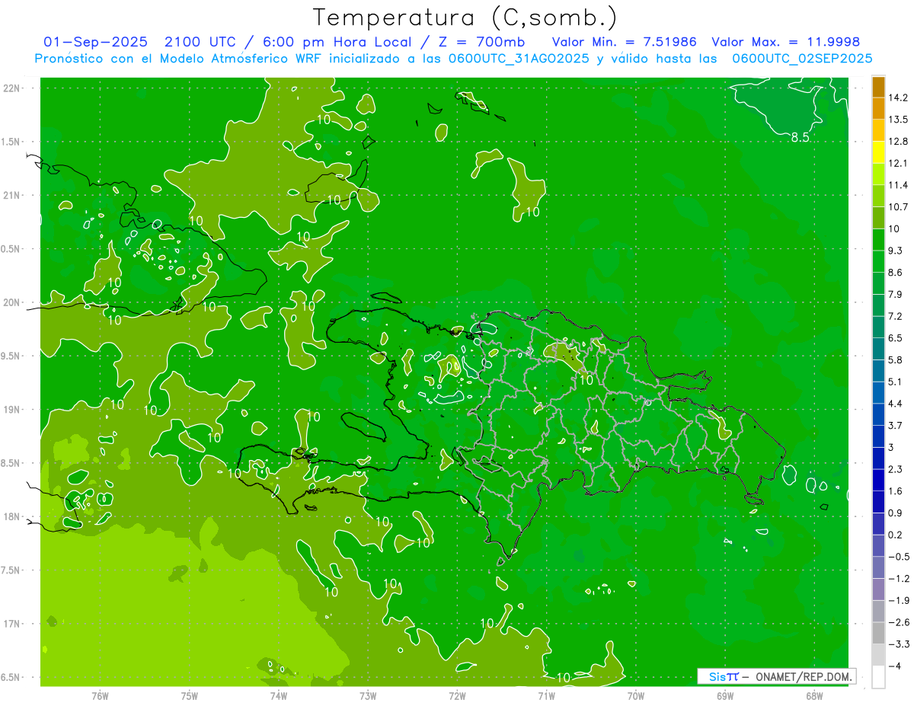914x706 pixels.
Task: Pick the orange swatch between 13.5 and 14.2
Action: [878, 109]
